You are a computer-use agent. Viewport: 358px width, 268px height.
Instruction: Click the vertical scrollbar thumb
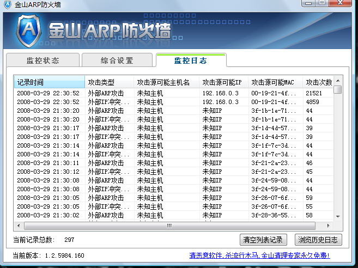point(338,89)
